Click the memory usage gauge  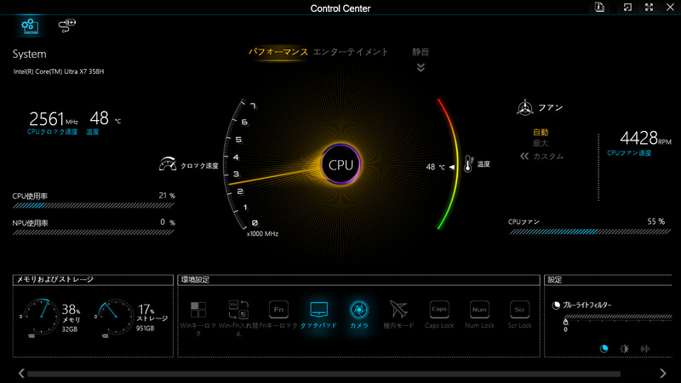(x=41, y=316)
